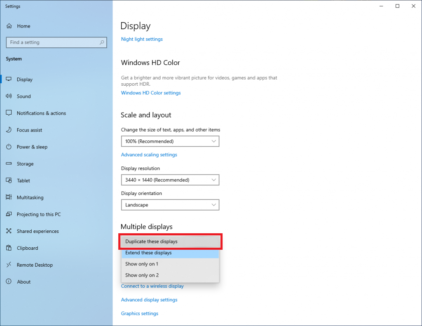Click the Sound speaker icon
Viewport: 422px width, 326px height.
pos(9,96)
